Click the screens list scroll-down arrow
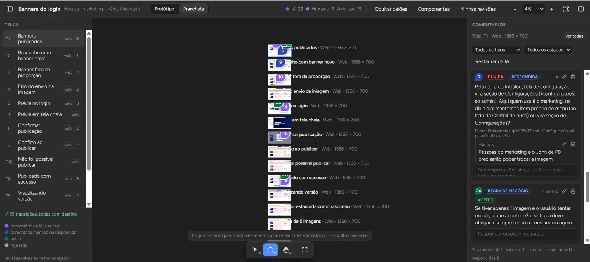This screenshot has height=262, width=590. click(89, 204)
